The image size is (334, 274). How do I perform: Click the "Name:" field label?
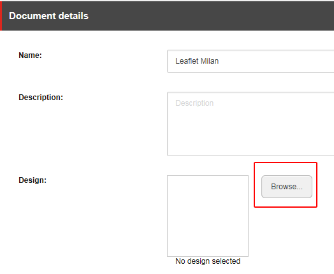(x=30, y=55)
